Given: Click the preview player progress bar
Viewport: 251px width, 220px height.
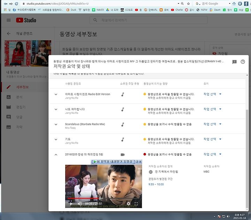Looking at the screenshot, I should (x=104, y=198).
